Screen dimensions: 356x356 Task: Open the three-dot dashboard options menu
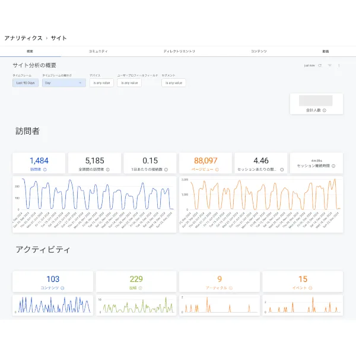pyautogui.click(x=339, y=65)
